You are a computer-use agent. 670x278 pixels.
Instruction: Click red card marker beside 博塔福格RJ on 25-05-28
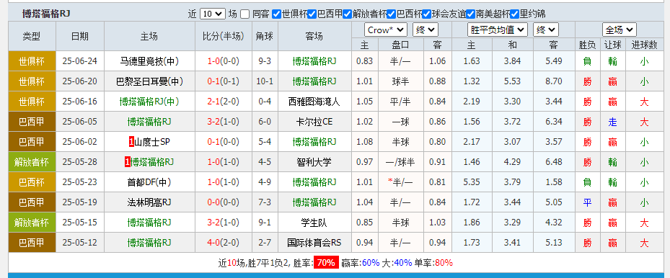(128, 163)
